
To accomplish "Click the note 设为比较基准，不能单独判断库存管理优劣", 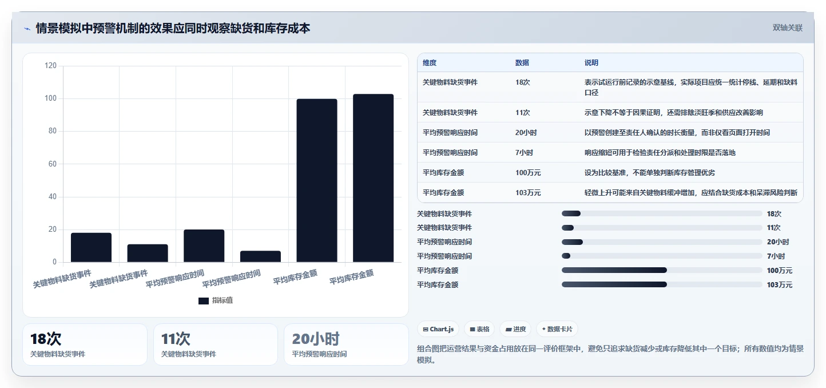I will 650,172.
